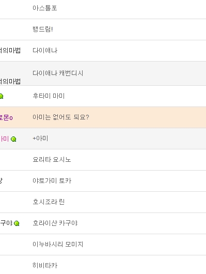Select the comment 뱅드림!
This screenshot has width=206, height=274.
(43, 29)
